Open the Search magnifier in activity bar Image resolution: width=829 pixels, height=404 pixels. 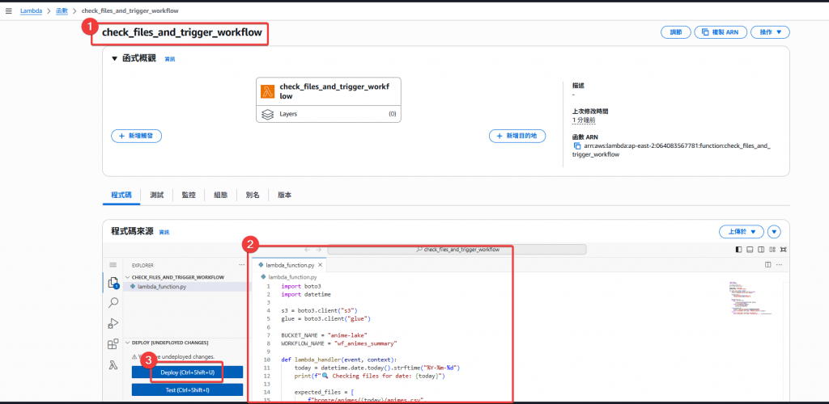pyautogui.click(x=113, y=303)
